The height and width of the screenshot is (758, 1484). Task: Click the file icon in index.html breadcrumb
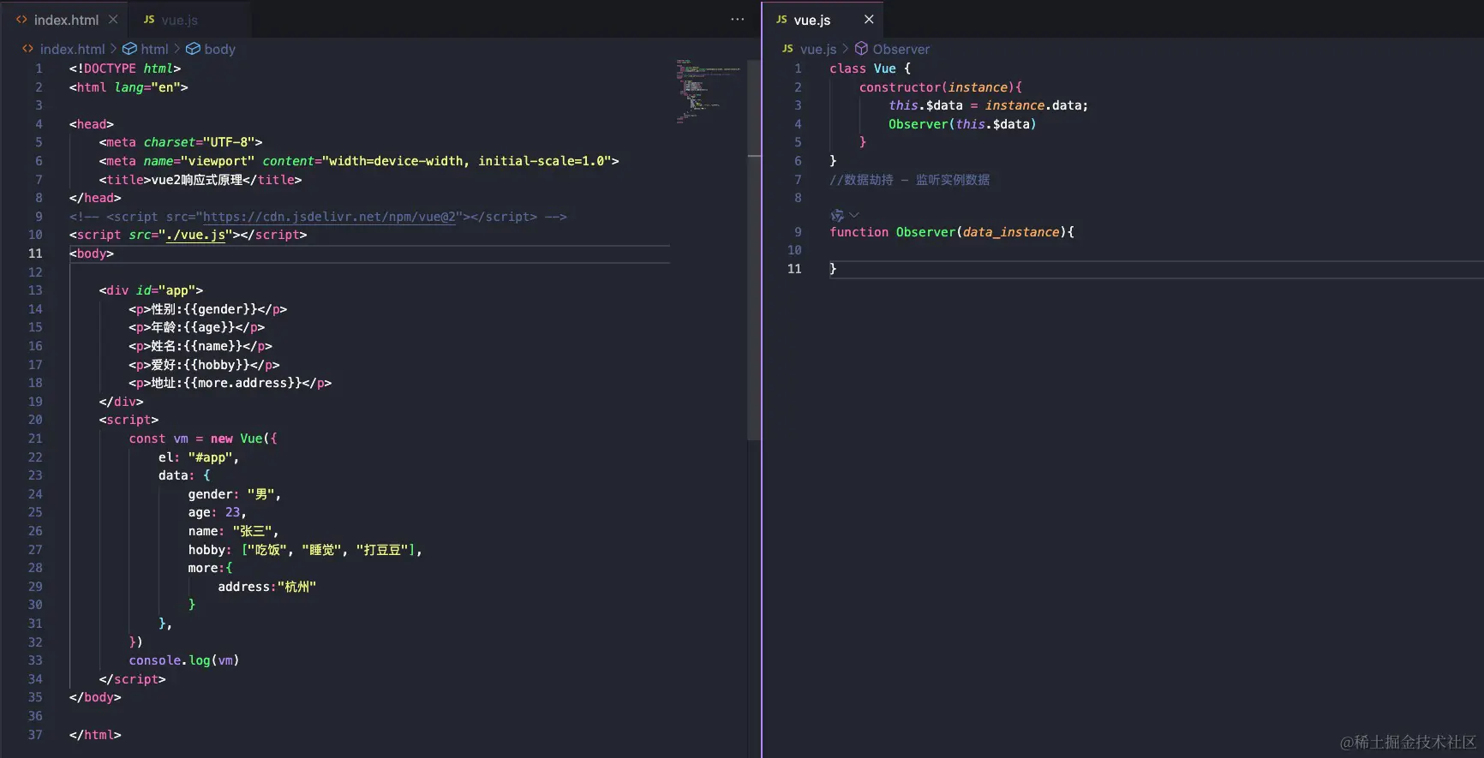pos(28,49)
